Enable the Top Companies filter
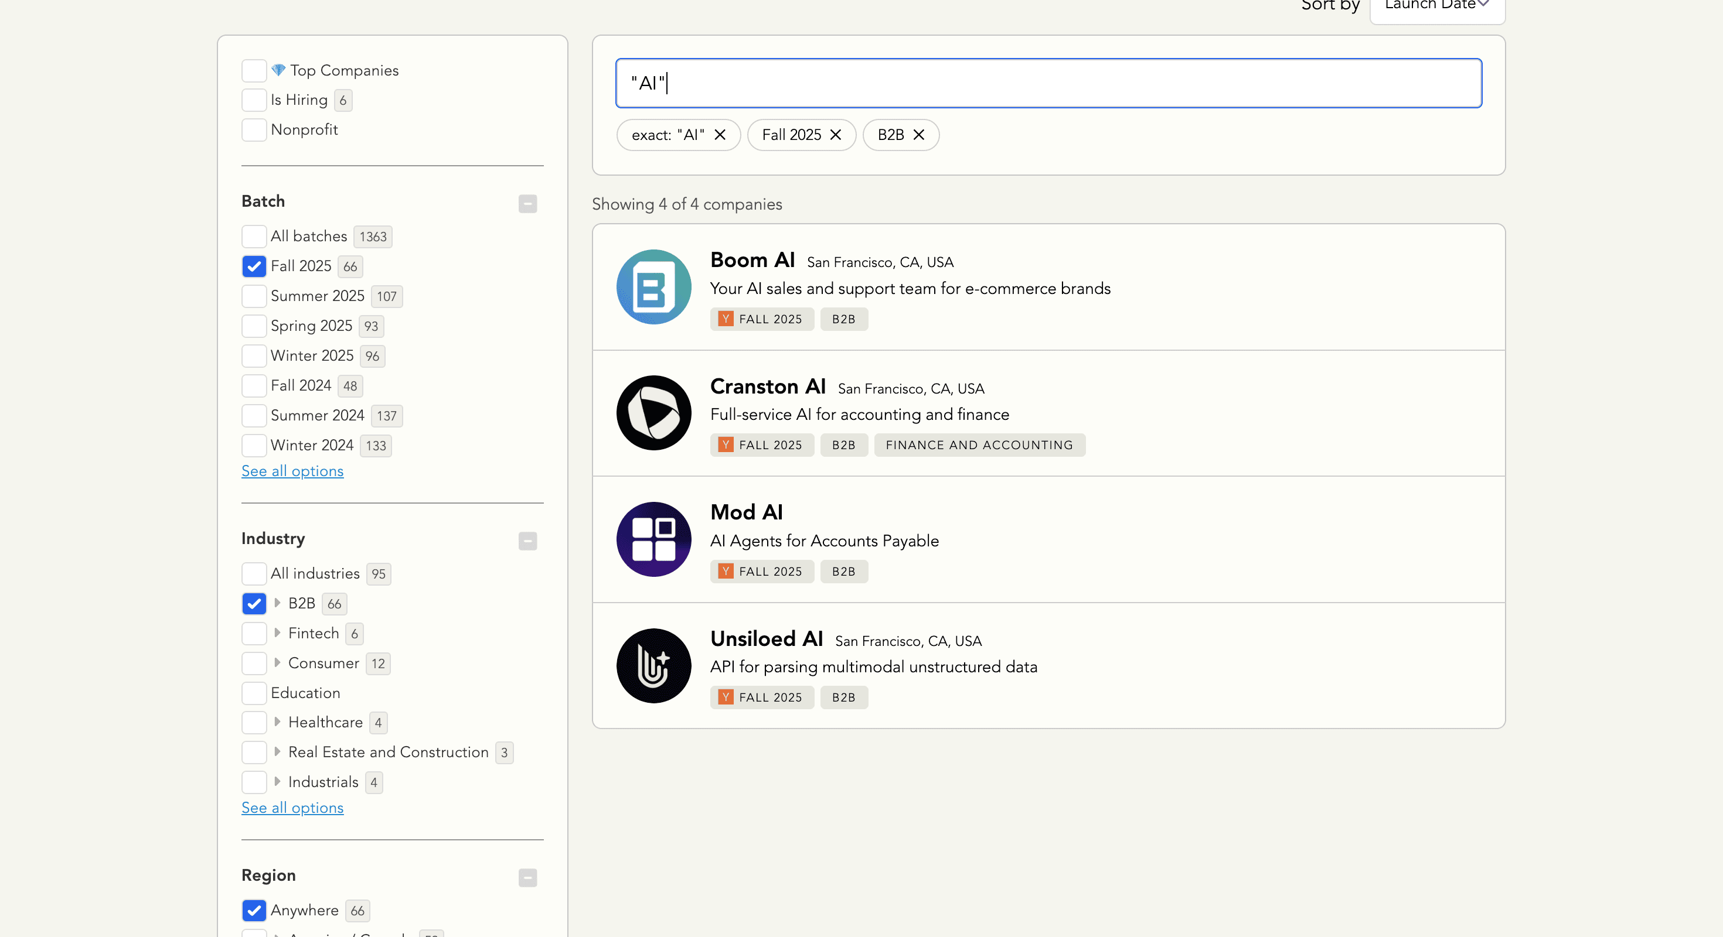The width and height of the screenshot is (1723, 937). coord(254,70)
